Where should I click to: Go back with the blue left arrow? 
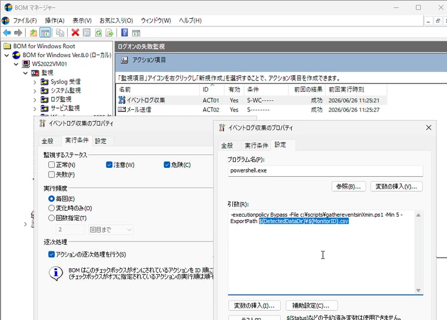point(7,33)
